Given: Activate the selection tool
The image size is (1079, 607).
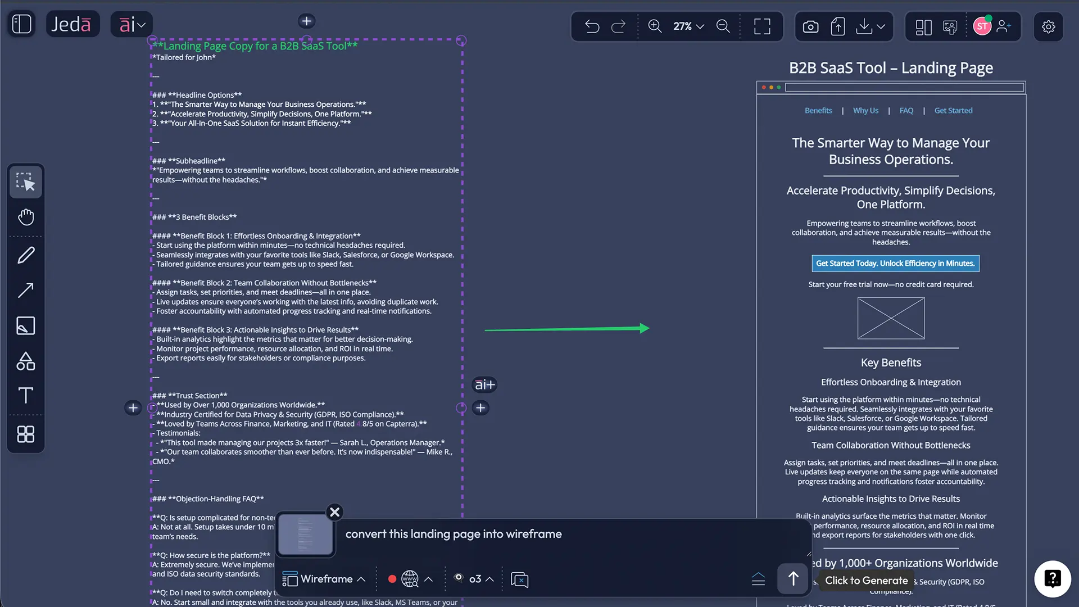Looking at the screenshot, I should coord(26,182).
